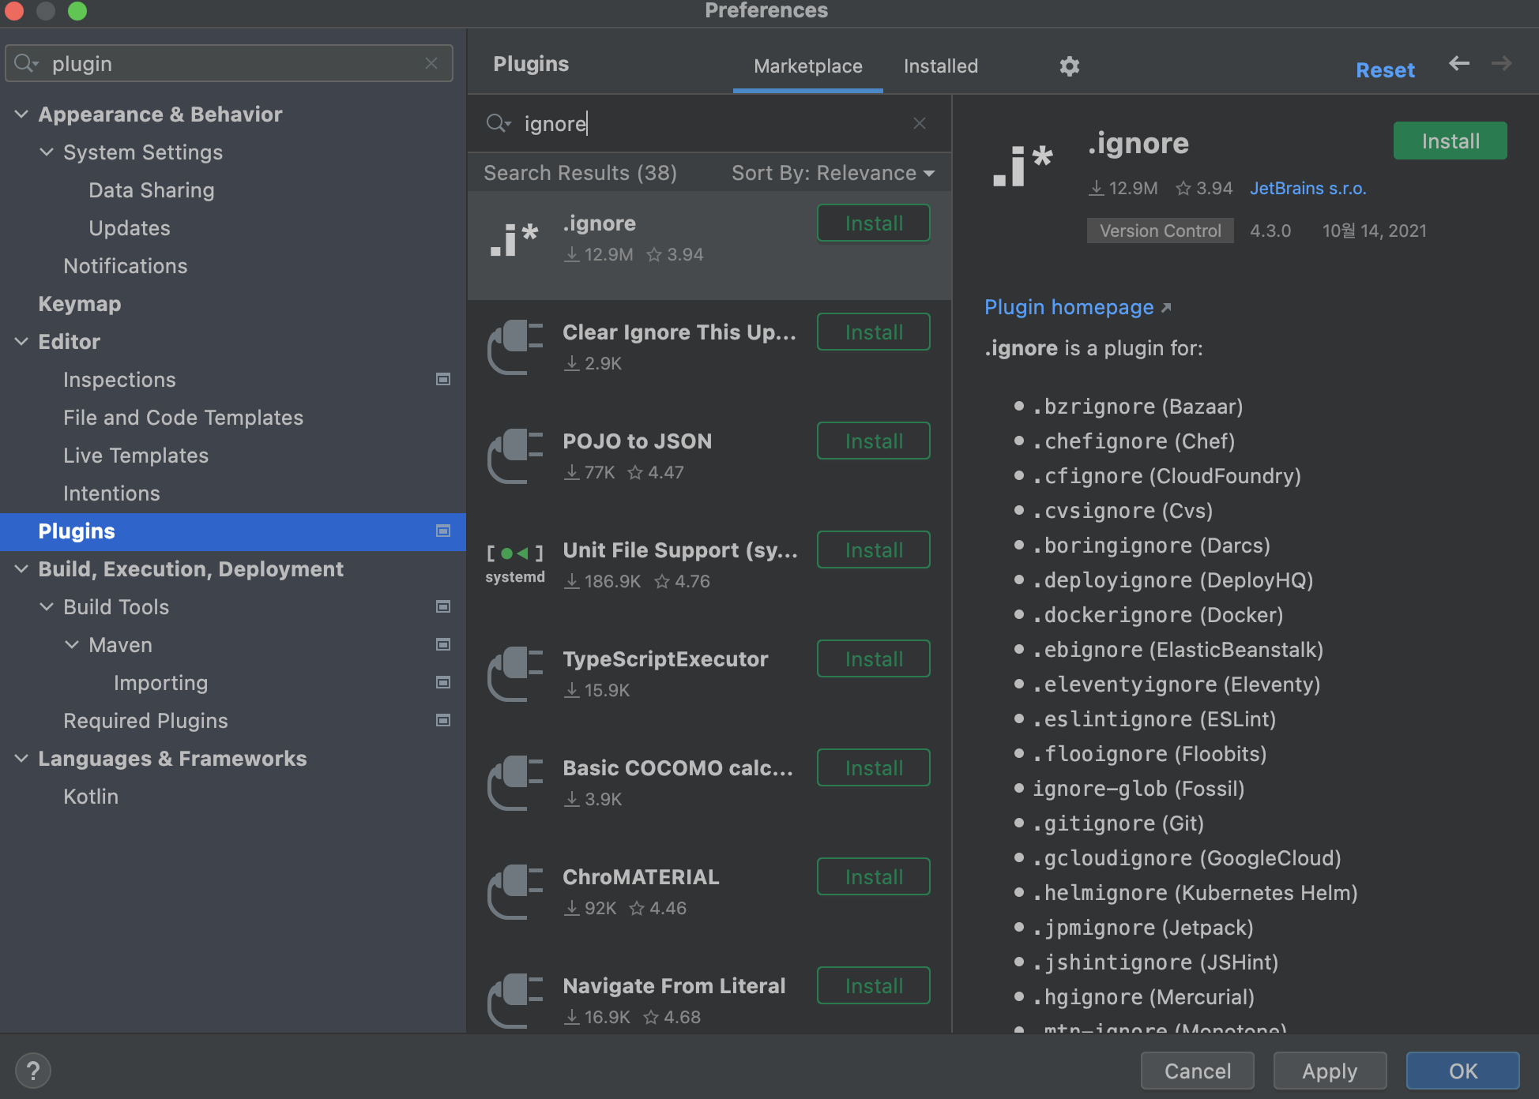
Task: Clear the plugin settings search field
Action: (431, 63)
